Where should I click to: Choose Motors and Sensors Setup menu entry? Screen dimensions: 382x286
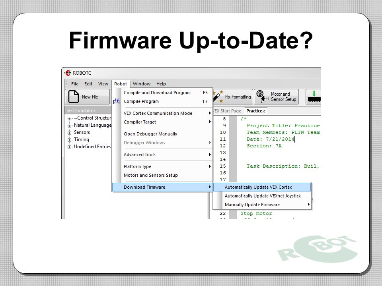(x=162, y=175)
